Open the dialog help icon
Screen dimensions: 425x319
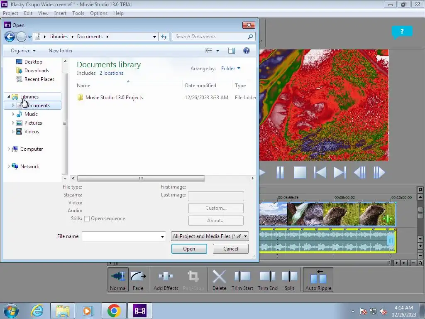click(247, 51)
